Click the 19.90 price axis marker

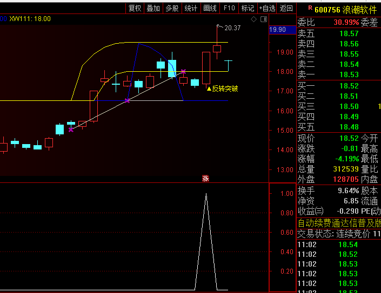pos(283,30)
